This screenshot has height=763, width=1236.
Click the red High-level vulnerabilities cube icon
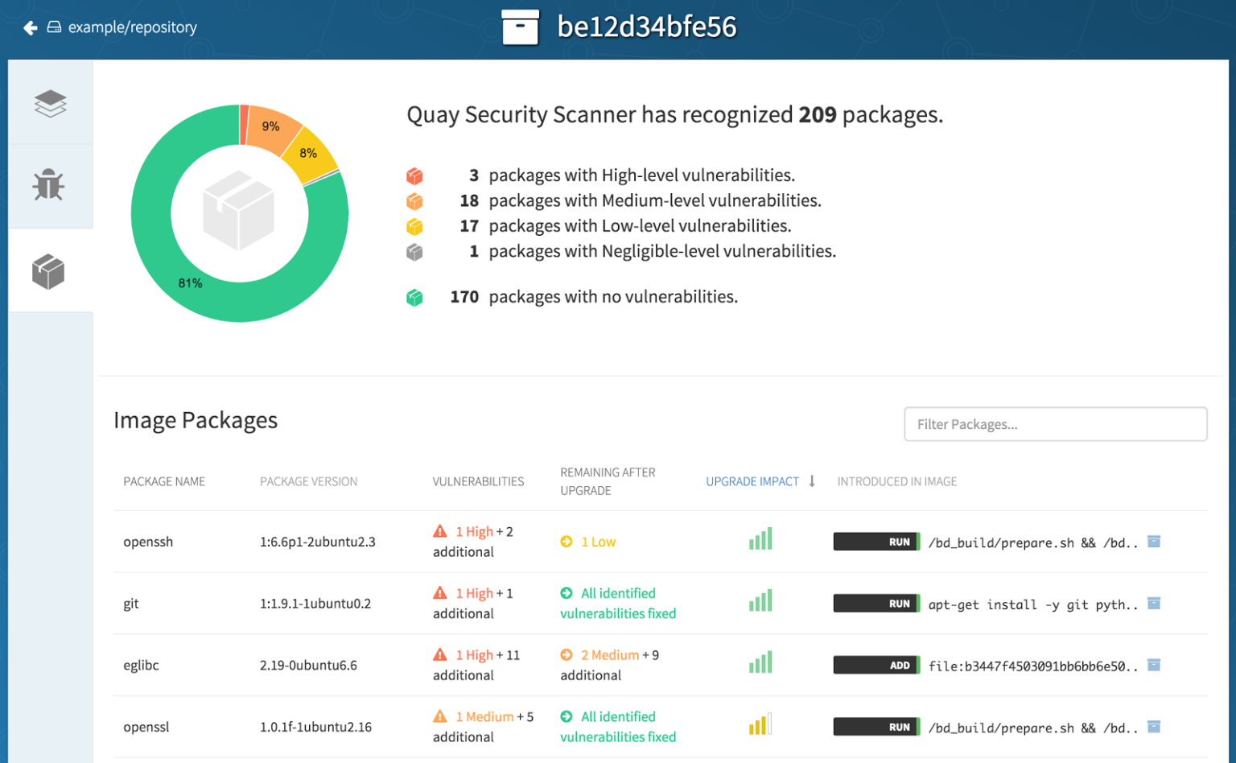click(415, 175)
